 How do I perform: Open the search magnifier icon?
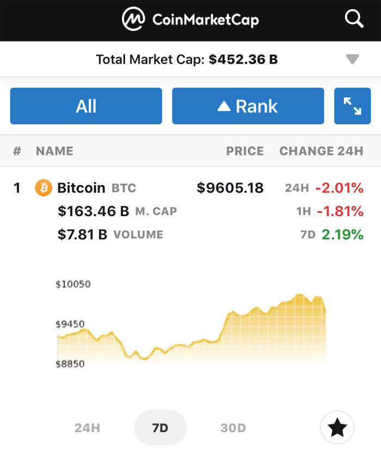[354, 19]
